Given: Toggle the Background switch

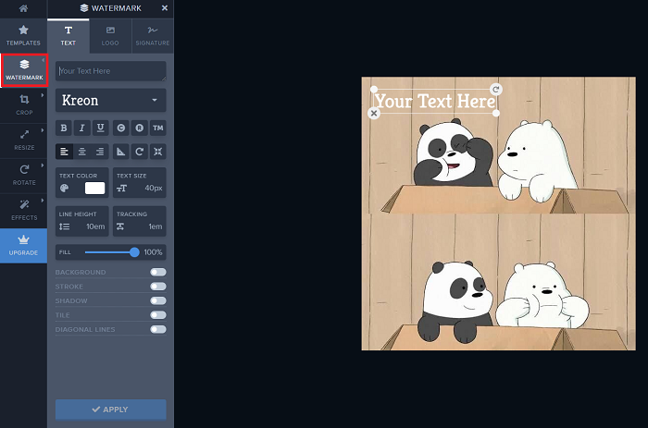Looking at the screenshot, I should click(158, 272).
